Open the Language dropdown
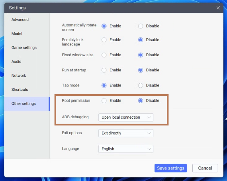Screen dimensions: 227x181 pos(126,149)
